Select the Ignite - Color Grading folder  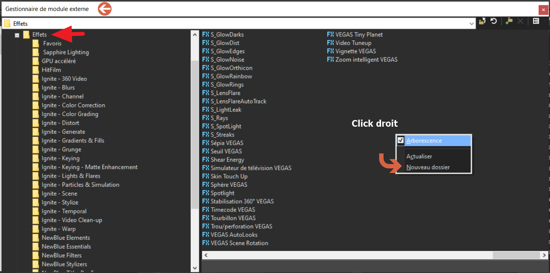tap(70, 114)
